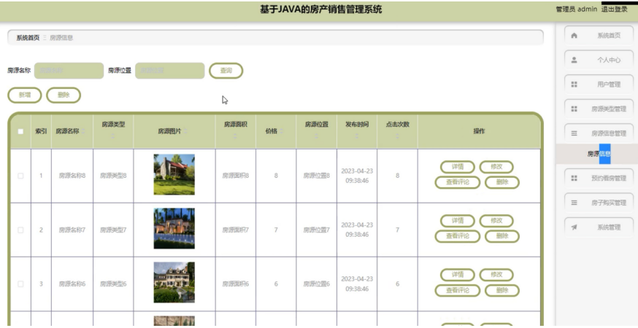The width and height of the screenshot is (638, 328).
Task: Click the grid icon beside 预约看房管理
Action: pos(574,179)
